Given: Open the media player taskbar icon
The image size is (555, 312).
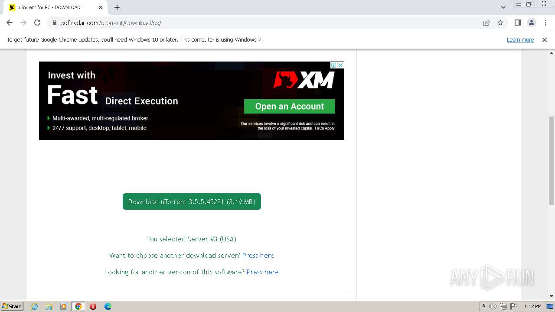Looking at the screenshot, I should point(64,306).
